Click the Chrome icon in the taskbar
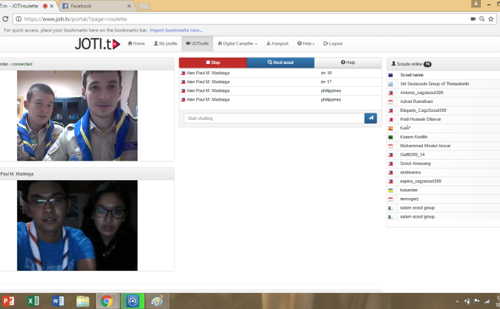 (x=107, y=300)
